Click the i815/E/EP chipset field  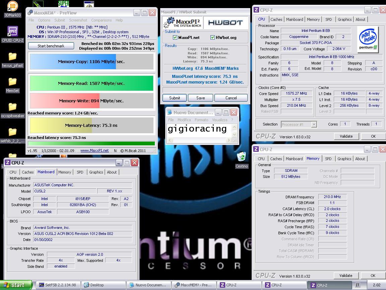[x=83, y=199]
